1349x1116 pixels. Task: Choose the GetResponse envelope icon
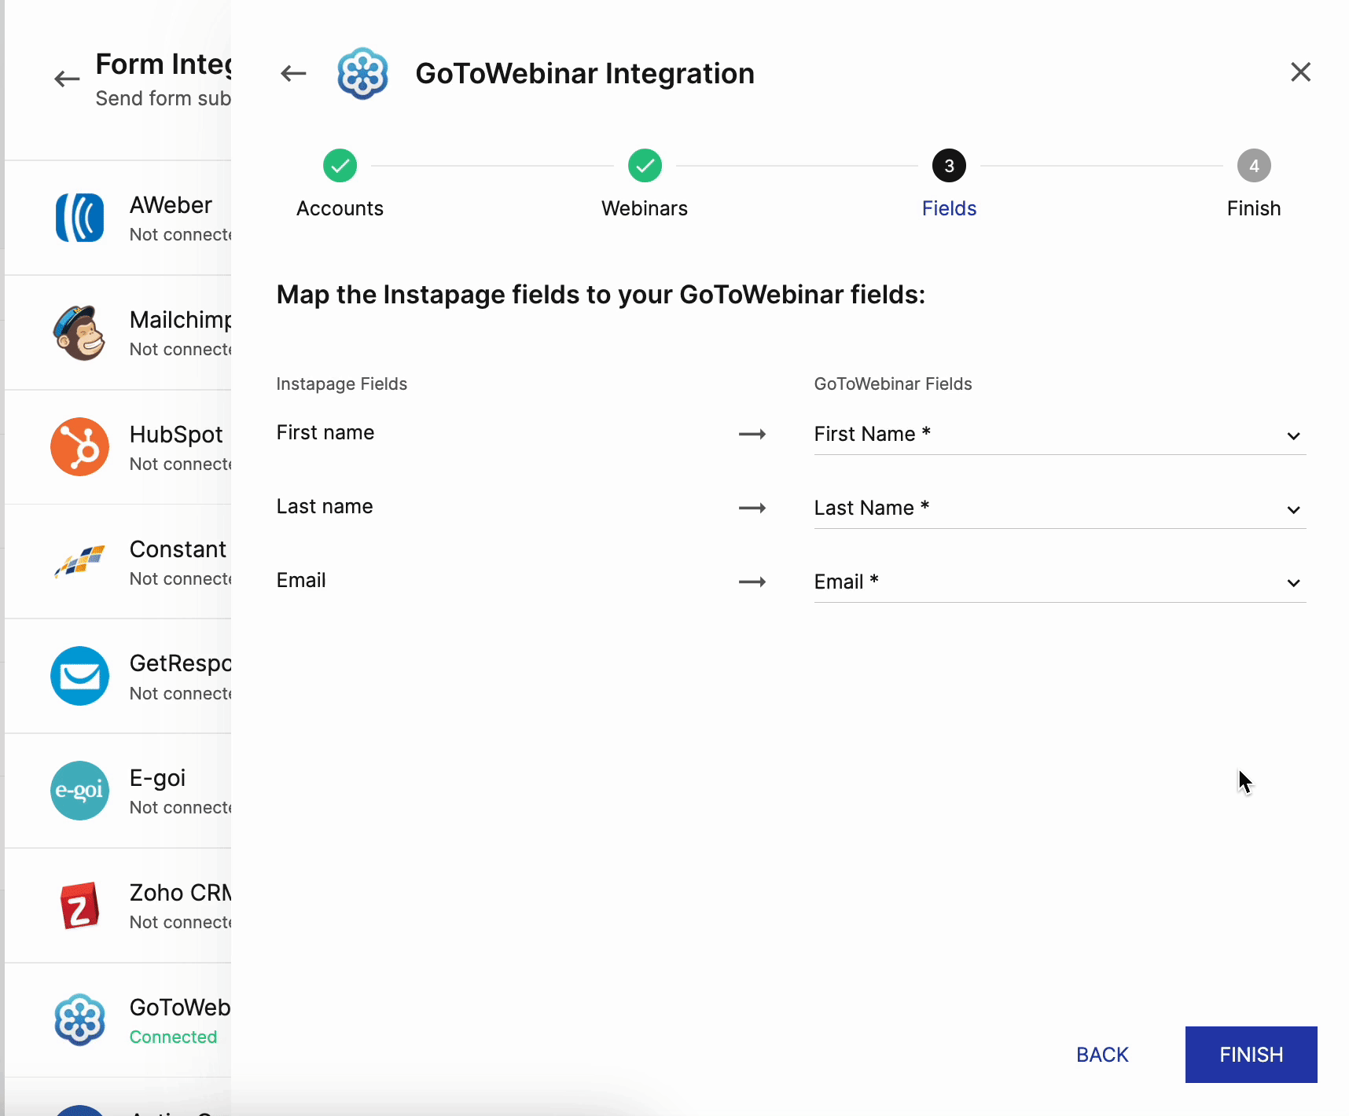pos(79,676)
